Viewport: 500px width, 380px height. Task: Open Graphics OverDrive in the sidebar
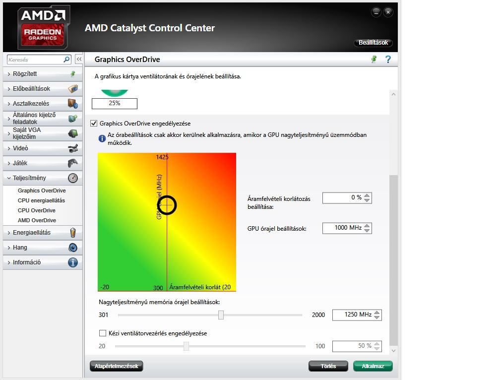pyautogui.click(x=42, y=190)
